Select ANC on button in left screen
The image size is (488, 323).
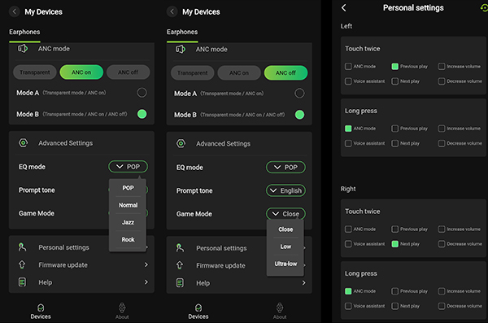[81, 72]
